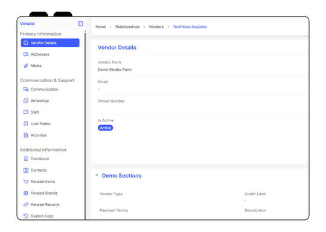Image resolution: width=326 pixels, height=232 pixels.
Task: Click the Vendor Details info icon
Action: coord(26,43)
